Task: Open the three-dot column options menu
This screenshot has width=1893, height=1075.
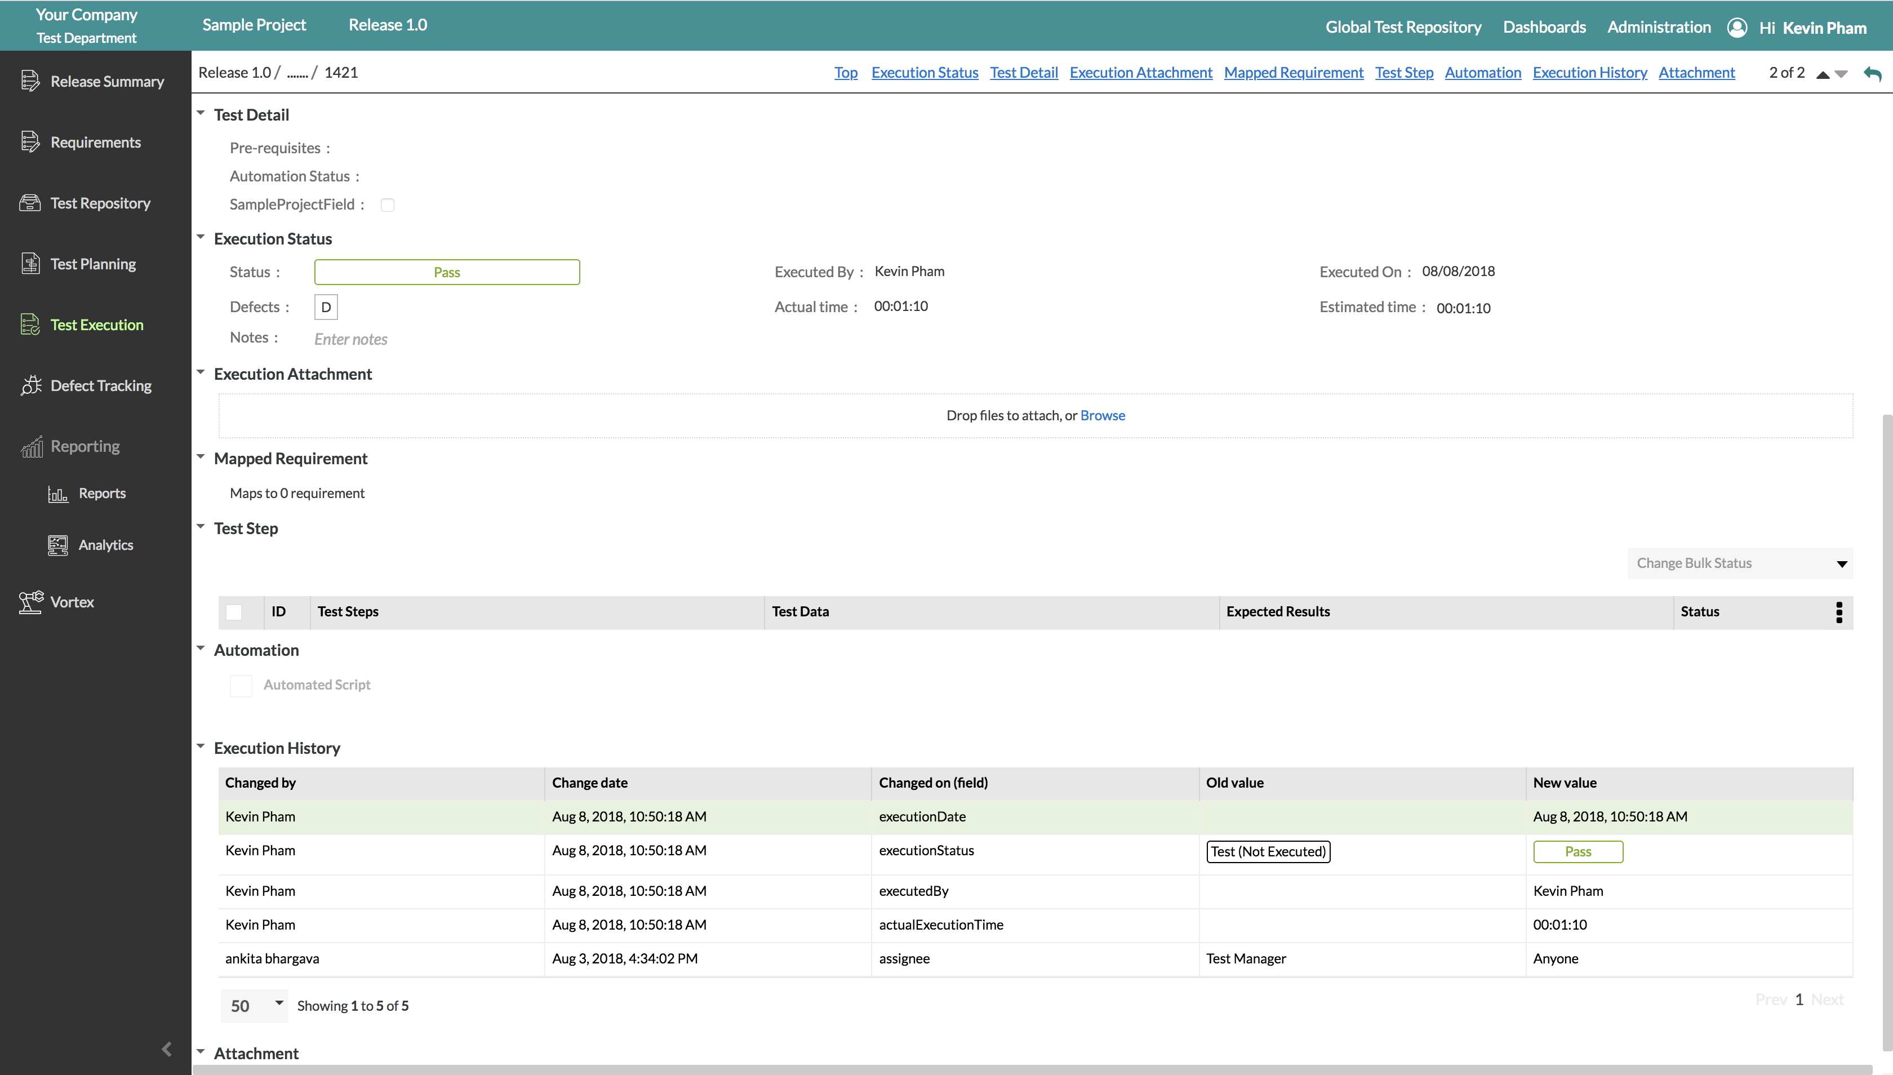Action: coord(1838,612)
